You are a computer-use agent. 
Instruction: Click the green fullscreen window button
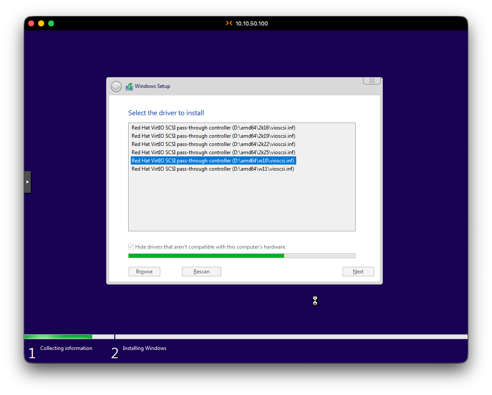coord(51,23)
